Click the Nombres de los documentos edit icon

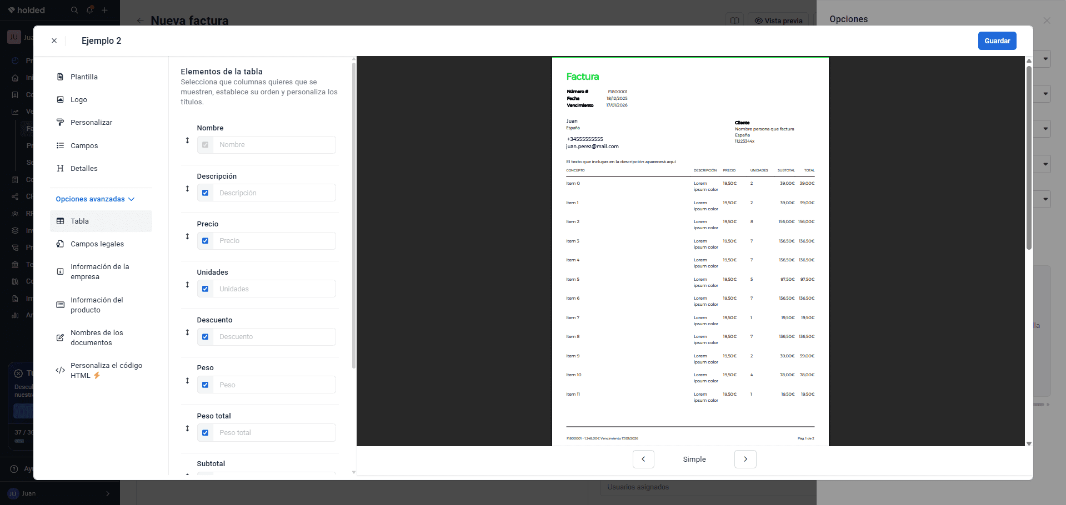point(60,337)
